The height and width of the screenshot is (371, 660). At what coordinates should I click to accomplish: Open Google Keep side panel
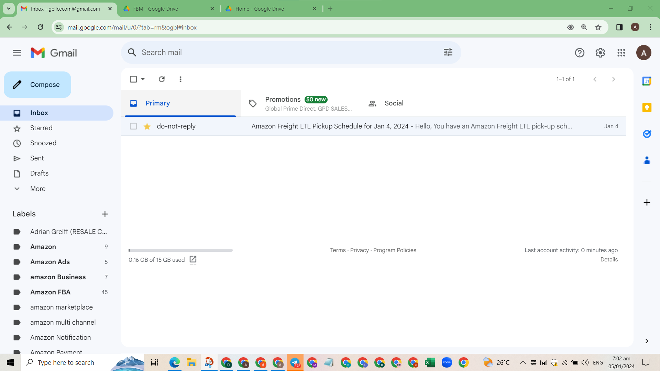647,108
